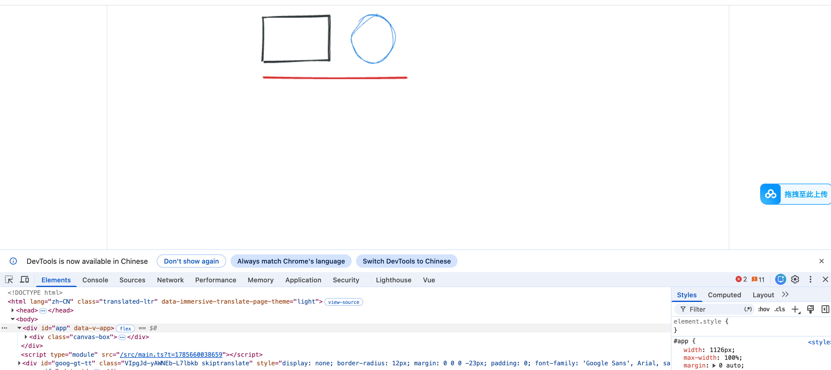Image resolution: width=831 pixels, height=370 pixels.
Task: Focus the Styles Filter input field
Action: [715, 309]
